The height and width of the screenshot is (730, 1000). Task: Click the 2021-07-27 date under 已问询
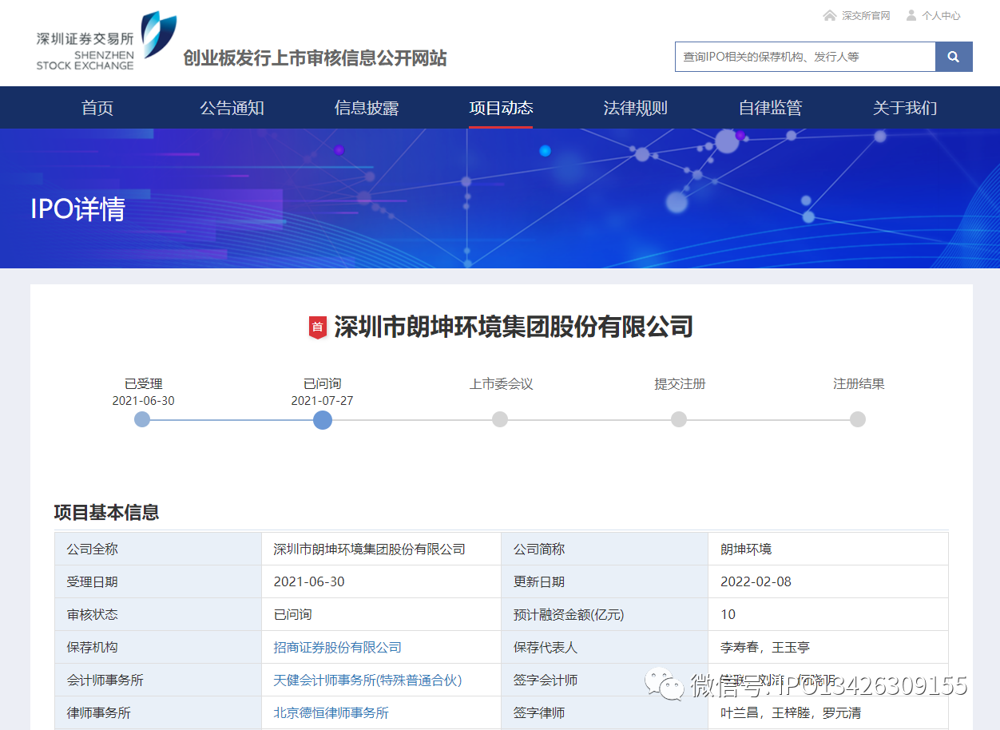[322, 401]
